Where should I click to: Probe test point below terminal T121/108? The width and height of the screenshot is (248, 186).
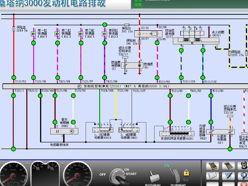(x=40, y=96)
